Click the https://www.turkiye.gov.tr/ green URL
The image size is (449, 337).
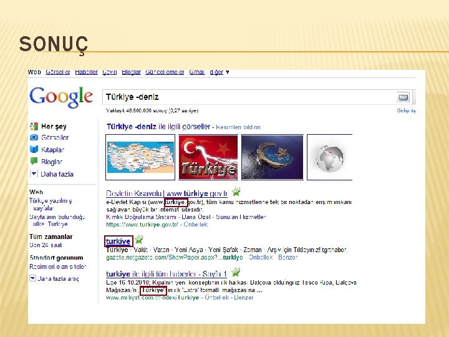142,225
